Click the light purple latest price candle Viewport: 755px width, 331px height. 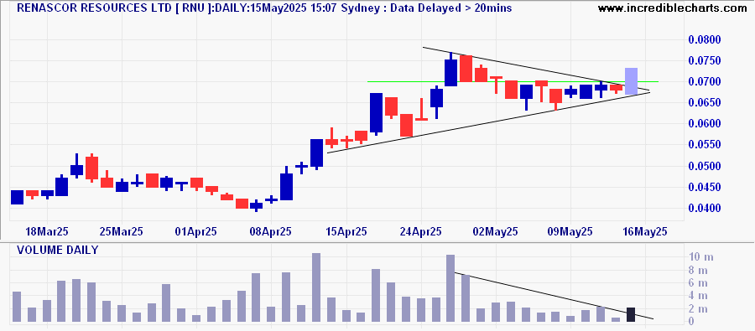click(x=631, y=80)
